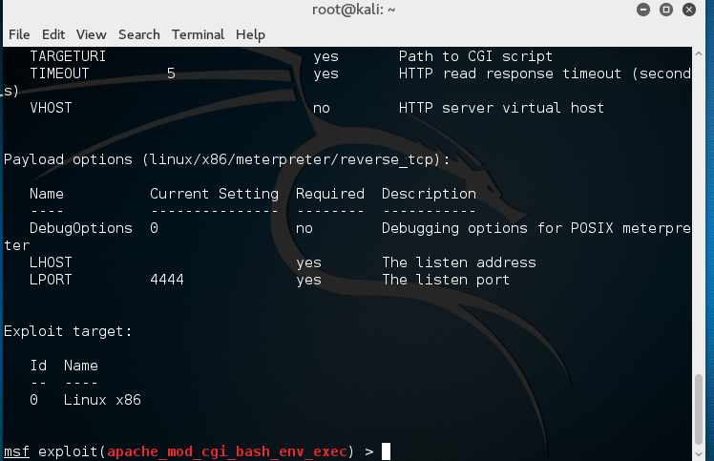Click the VHOST option name

click(51, 108)
